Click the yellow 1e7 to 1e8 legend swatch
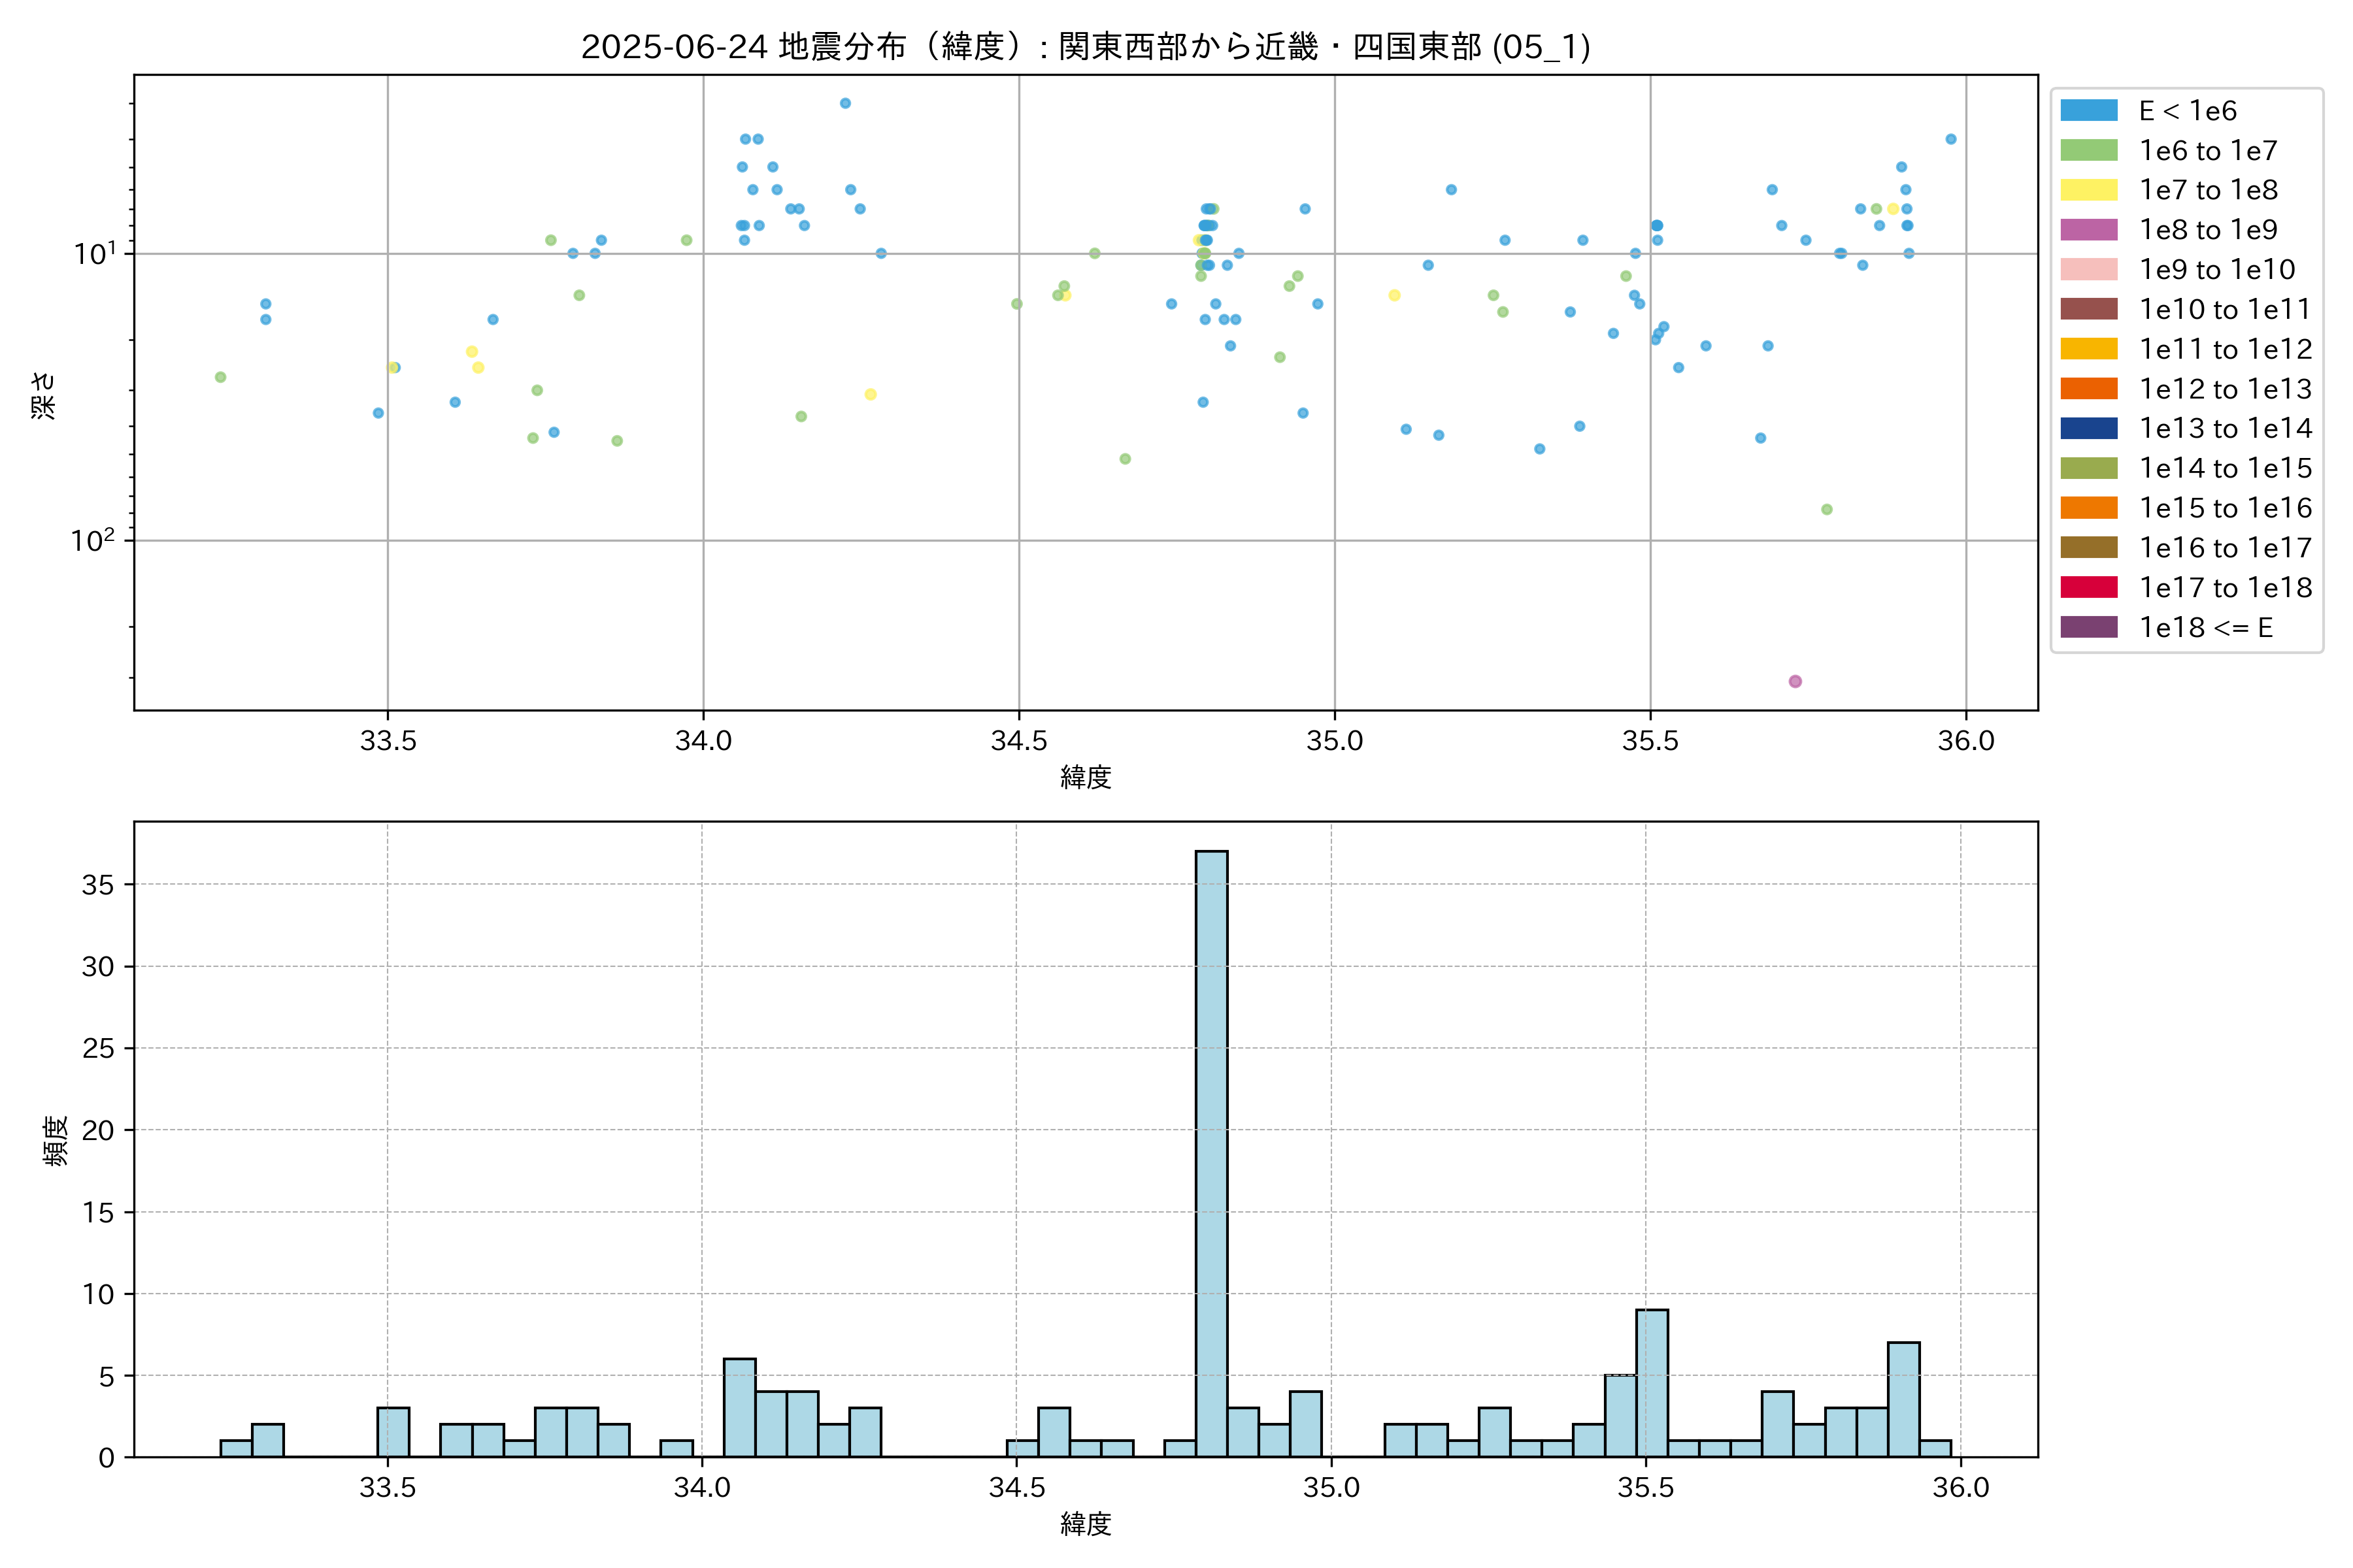Image resolution: width=2353 pixels, height=1568 pixels. click(2089, 190)
